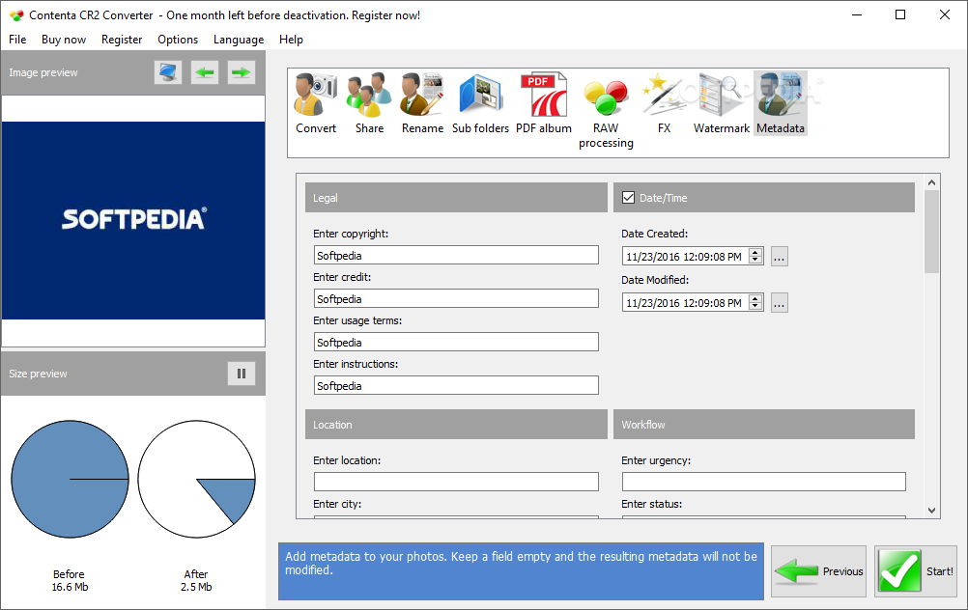Click the full screen preview monitor icon
Viewport: 968px width, 610px height.
tap(168, 72)
